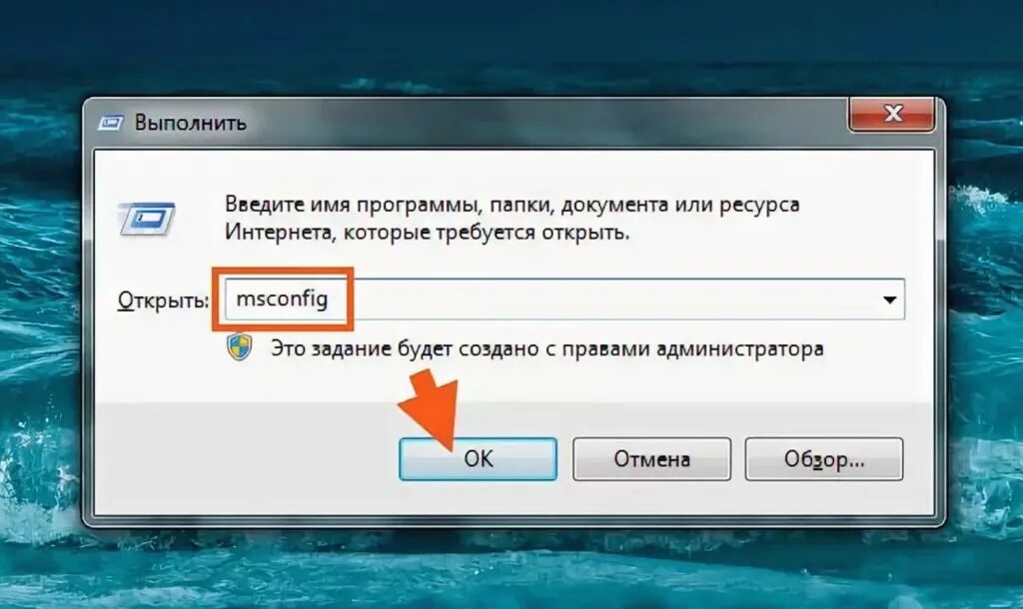Click the Выполнить title text
This screenshot has height=609, width=1023.
191,123
